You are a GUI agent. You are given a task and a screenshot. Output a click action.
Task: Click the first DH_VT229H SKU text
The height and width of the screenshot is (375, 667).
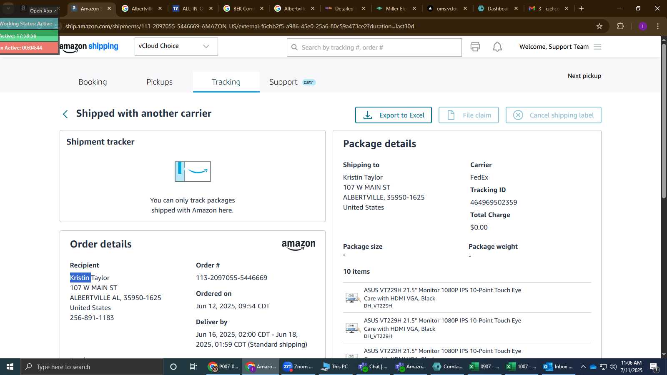pos(378,306)
